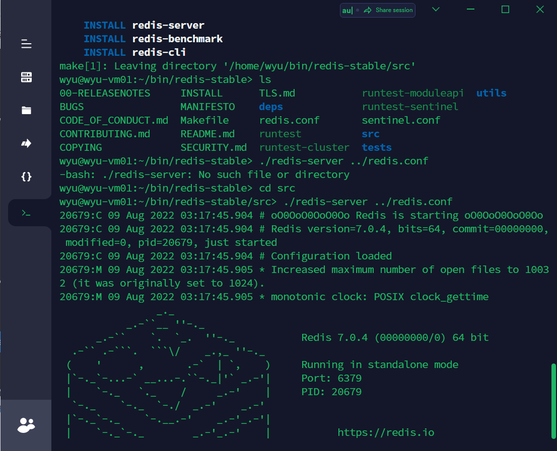557x451 pixels.
Task: Click the 'No such file or directory' error line
Action: pos(204,175)
